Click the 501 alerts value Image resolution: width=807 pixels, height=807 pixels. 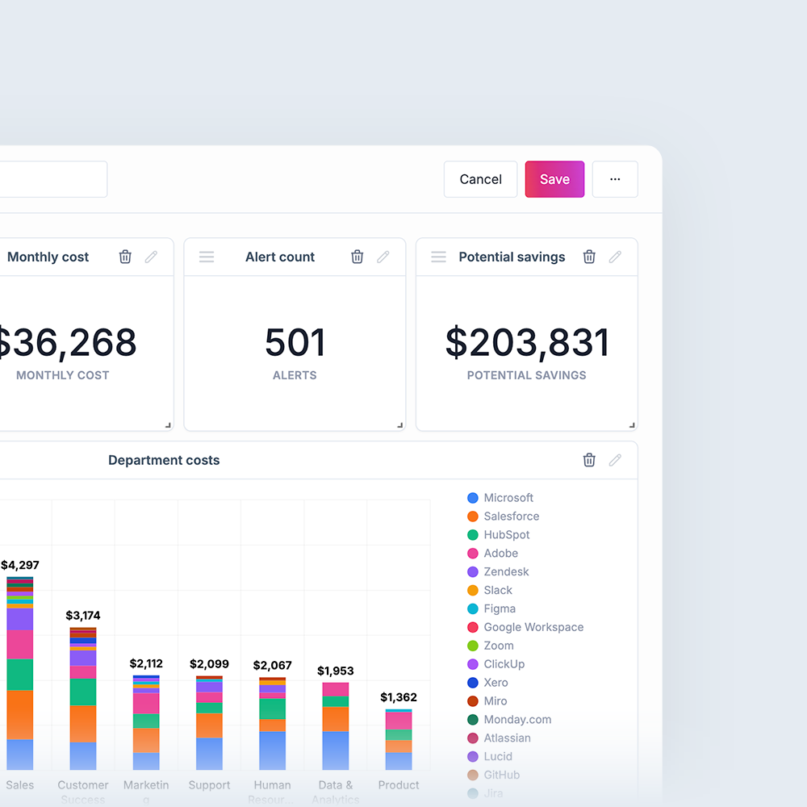point(295,342)
